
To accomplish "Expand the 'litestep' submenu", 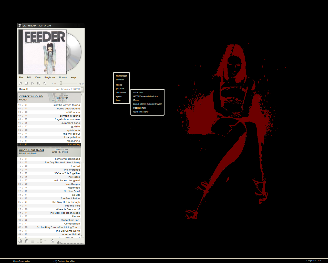I will [x=119, y=85].
